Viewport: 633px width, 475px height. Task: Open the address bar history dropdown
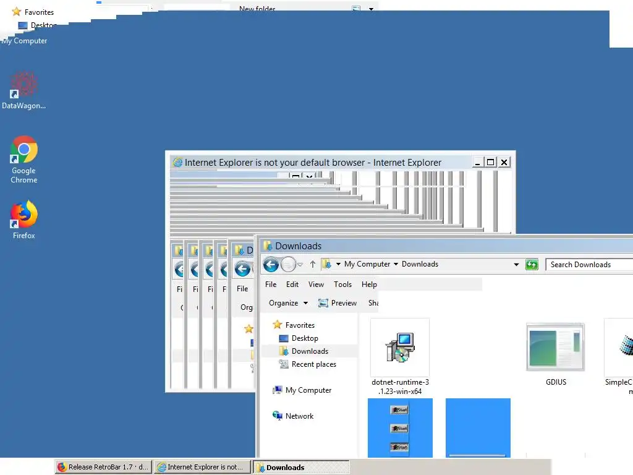point(516,265)
